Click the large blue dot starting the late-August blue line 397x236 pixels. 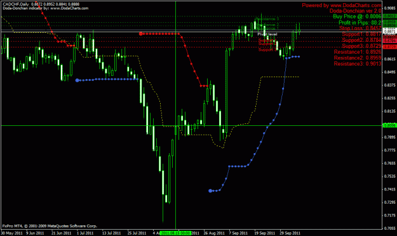pyautogui.click(x=210, y=191)
